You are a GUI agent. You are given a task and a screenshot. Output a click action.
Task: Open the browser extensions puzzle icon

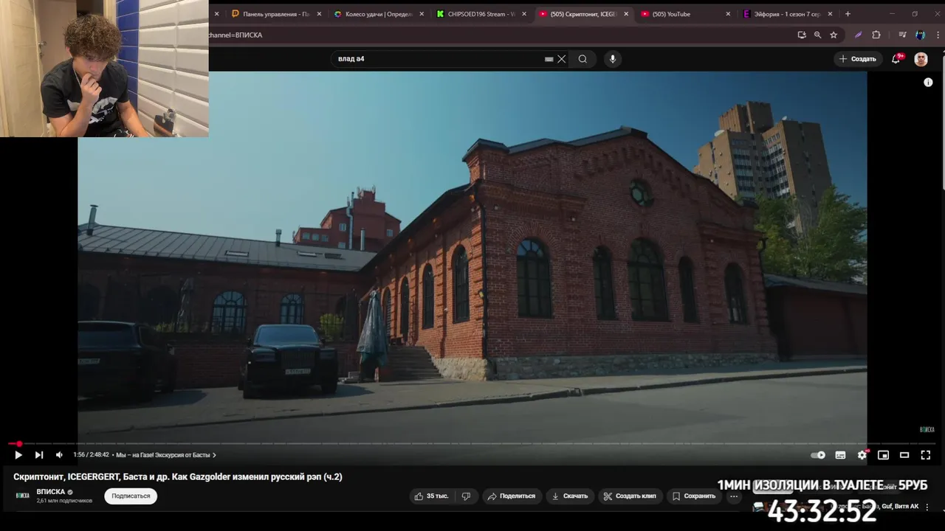pos(876,35)
